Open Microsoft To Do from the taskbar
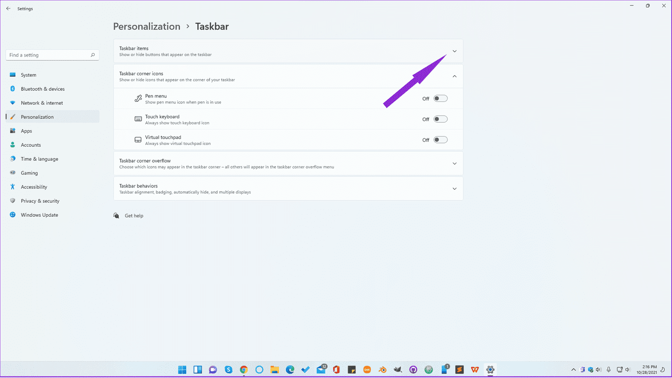672x378 pixels. (306, 370)
